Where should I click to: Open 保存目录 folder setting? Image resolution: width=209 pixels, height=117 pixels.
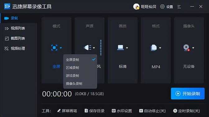point(95,111)
